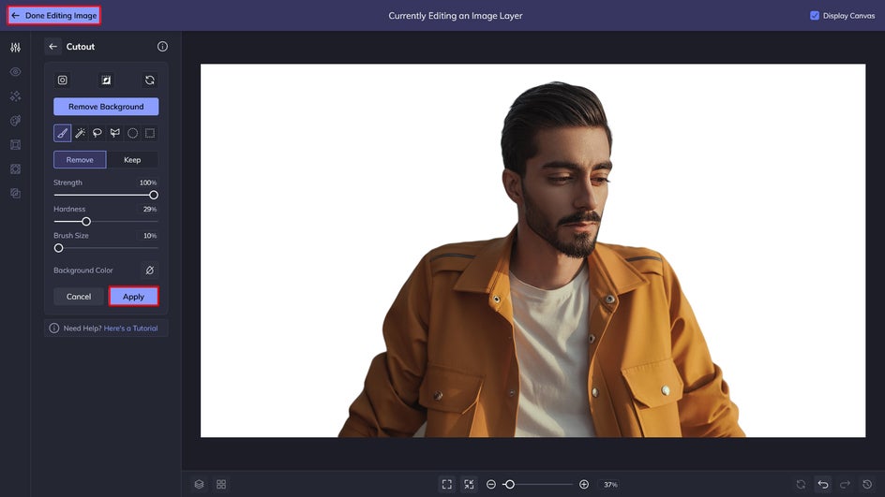Click the fit to screen icon
885x497 pixels.
click(447, 485)
